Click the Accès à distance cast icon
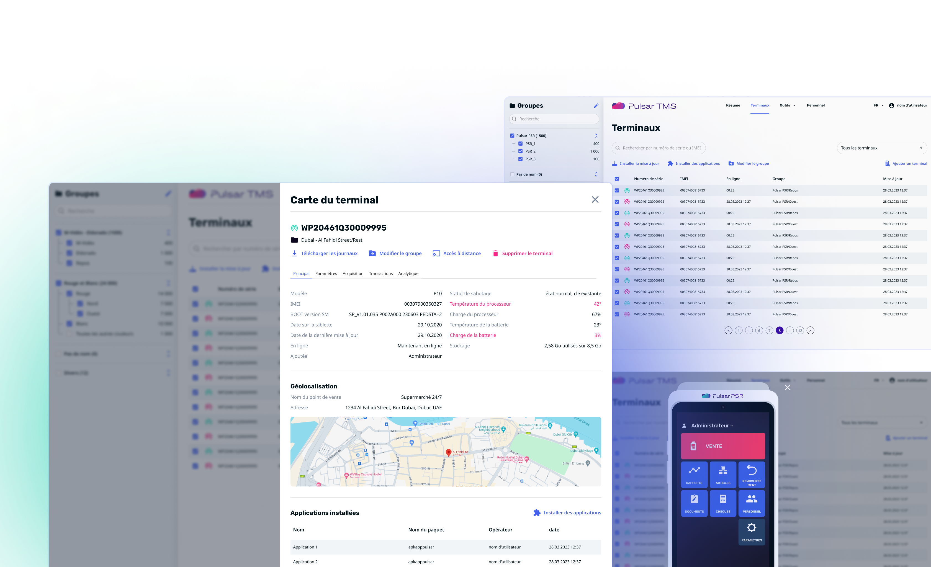The image size is (931, 567). coord(436,254)
